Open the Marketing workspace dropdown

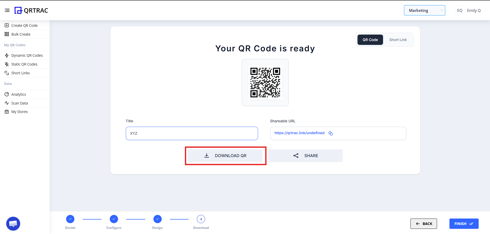pos(424,10)
